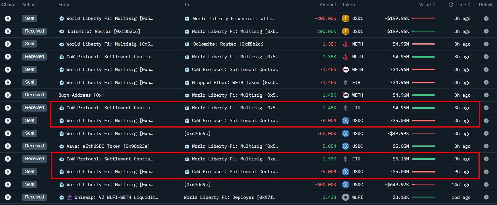Click the WETH token icon in -1.48K row
This screenshot has width=497, height=205.
click(x=345, y=70)
